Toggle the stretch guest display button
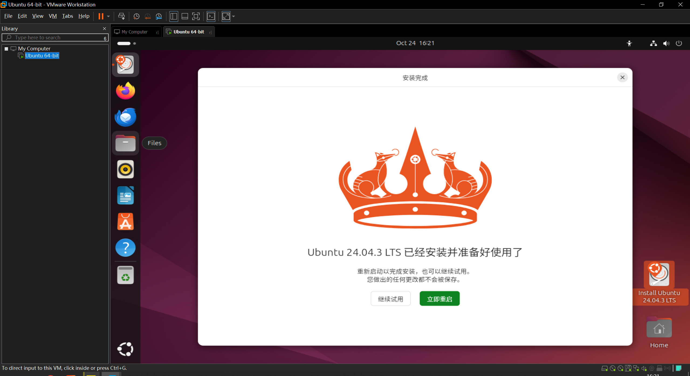 [226, 16]
